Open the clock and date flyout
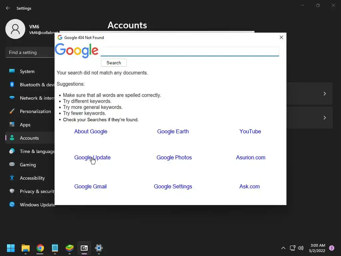Viewport: 341px width, 256px height. click(x=317, y=248)
